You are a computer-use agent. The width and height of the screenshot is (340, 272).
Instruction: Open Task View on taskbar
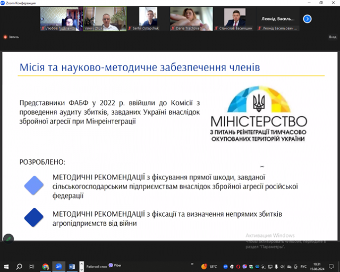(32, 266)
